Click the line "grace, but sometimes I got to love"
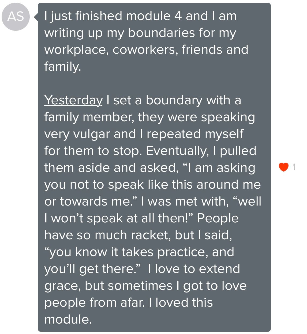Image resolution: width=307 pixels, height=334 pixels. (x=145, y=286)
